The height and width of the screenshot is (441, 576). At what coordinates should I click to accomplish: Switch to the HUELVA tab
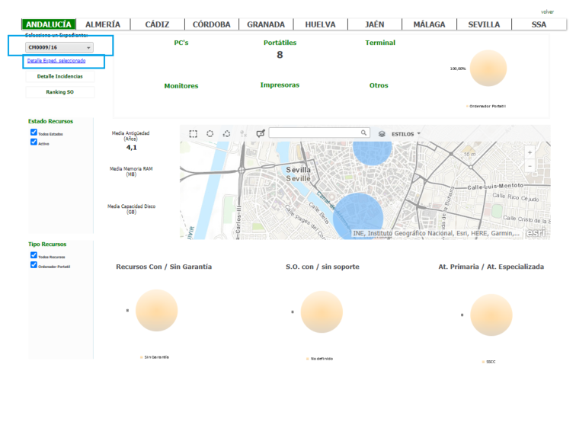[320, 24]
